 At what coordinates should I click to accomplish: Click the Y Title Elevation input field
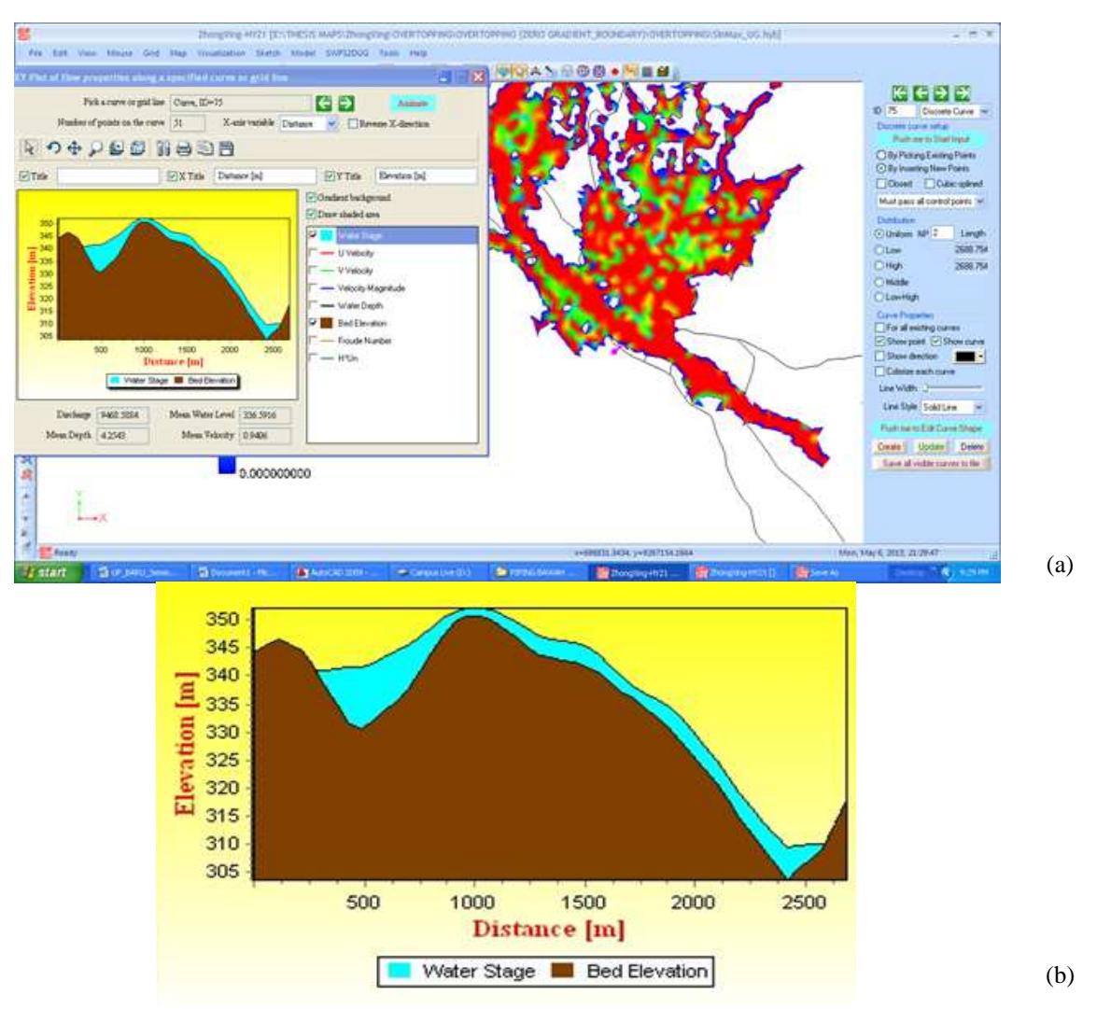click(x=426, y=176)
